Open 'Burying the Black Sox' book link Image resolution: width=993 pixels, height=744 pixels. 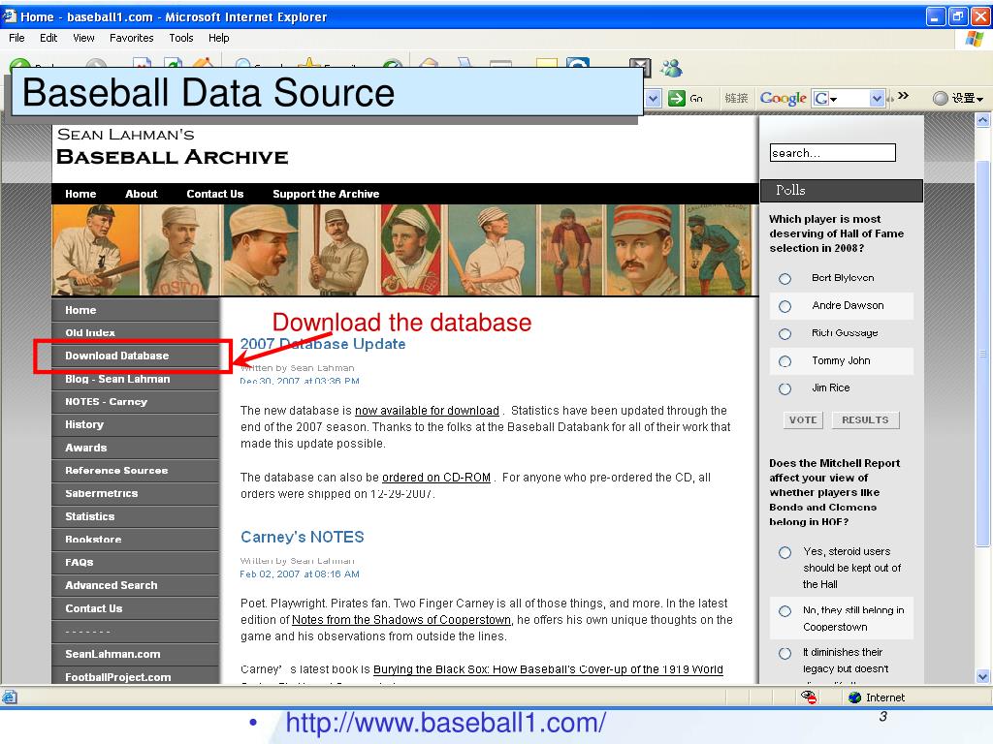548,669
